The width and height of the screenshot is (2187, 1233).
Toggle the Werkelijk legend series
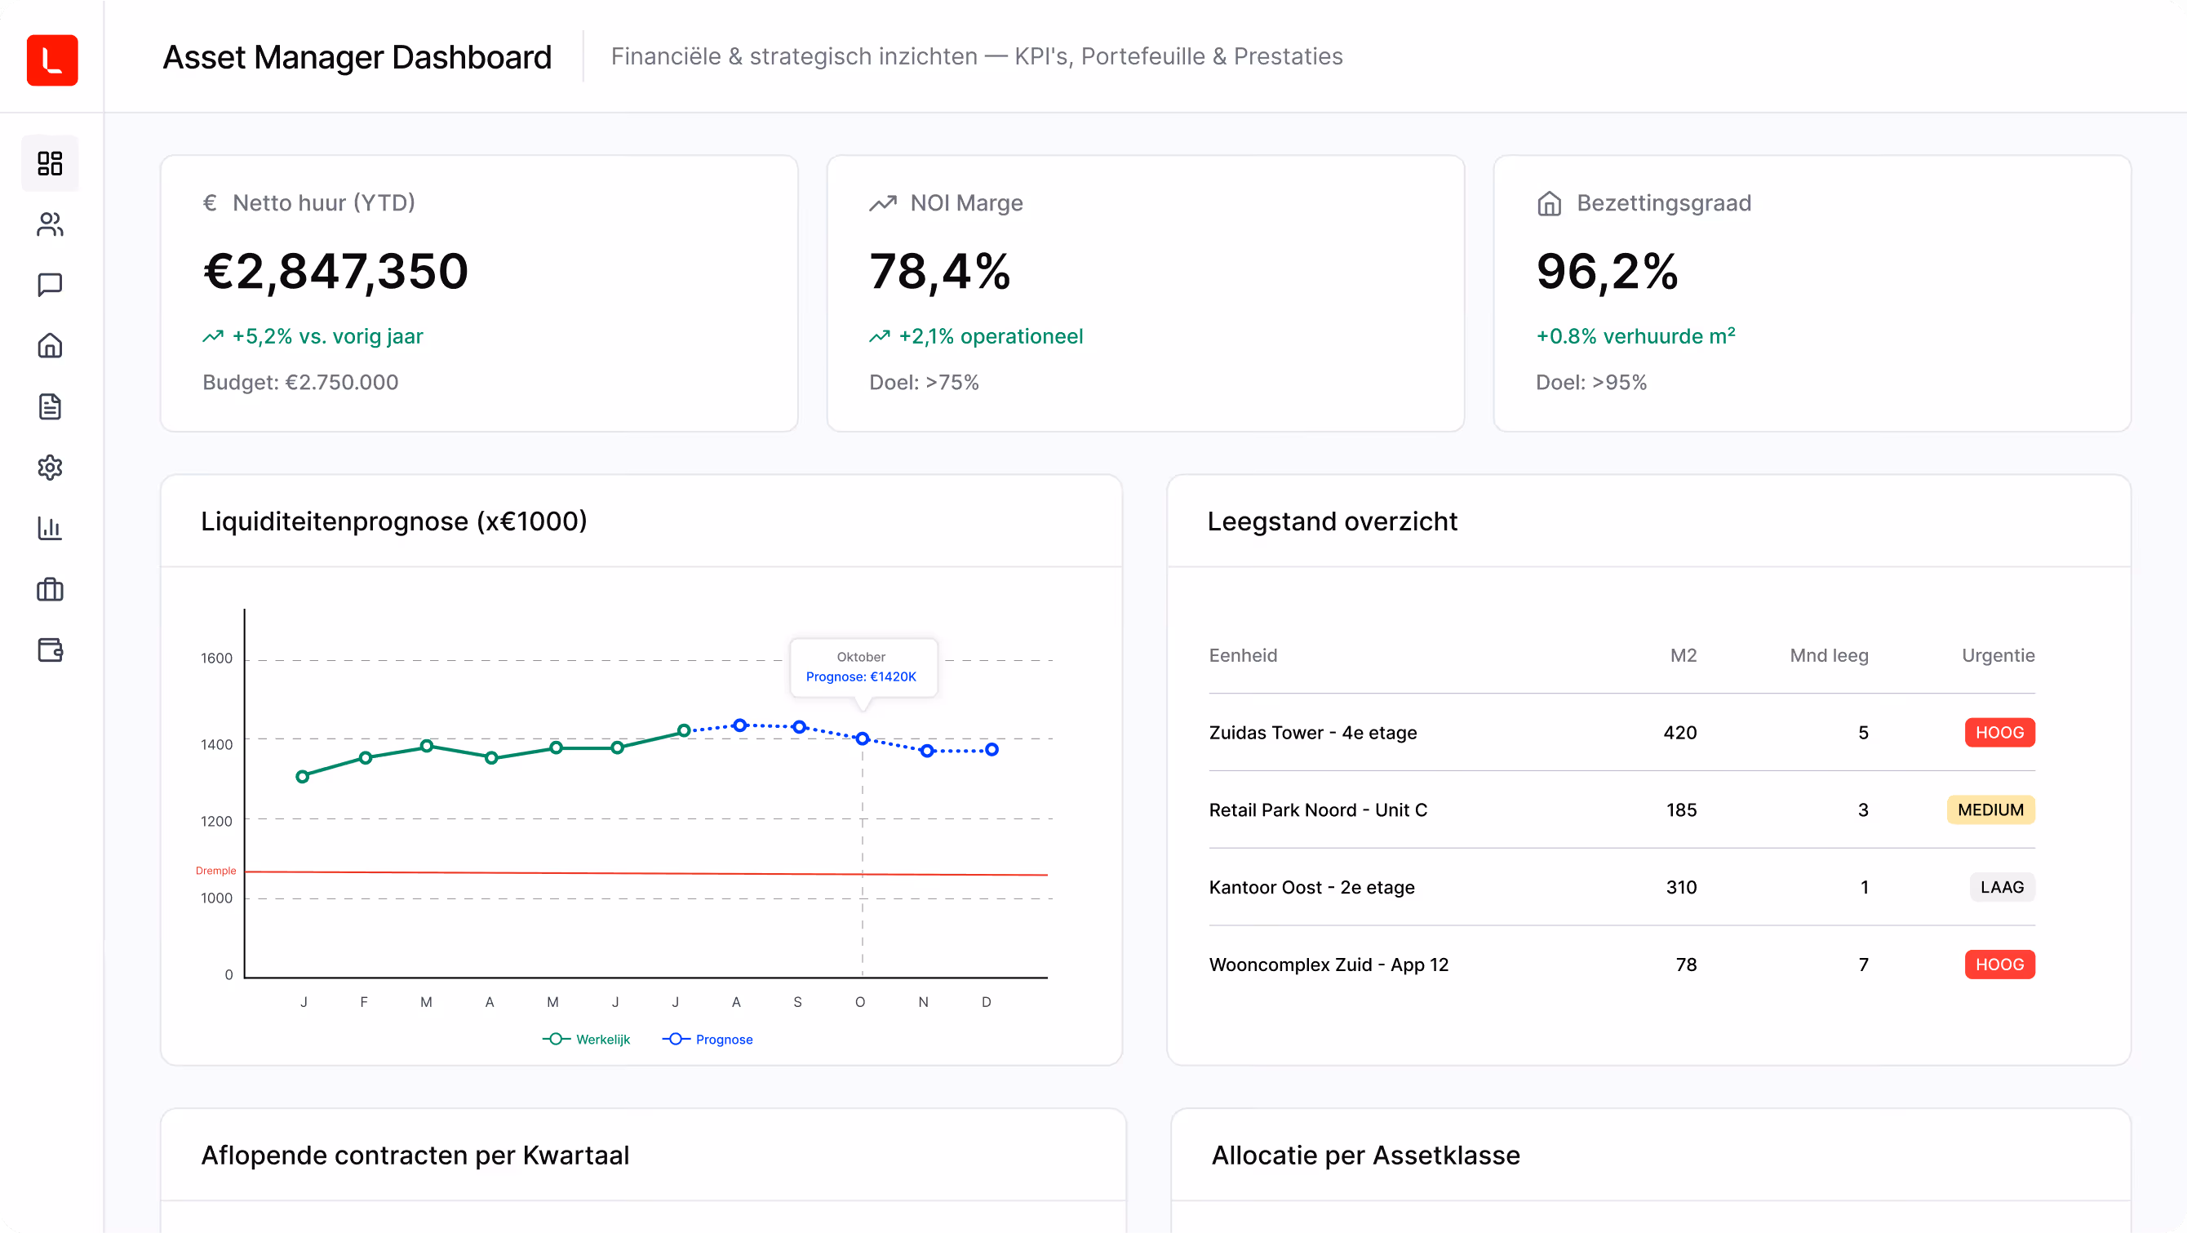pos(587,1040)
